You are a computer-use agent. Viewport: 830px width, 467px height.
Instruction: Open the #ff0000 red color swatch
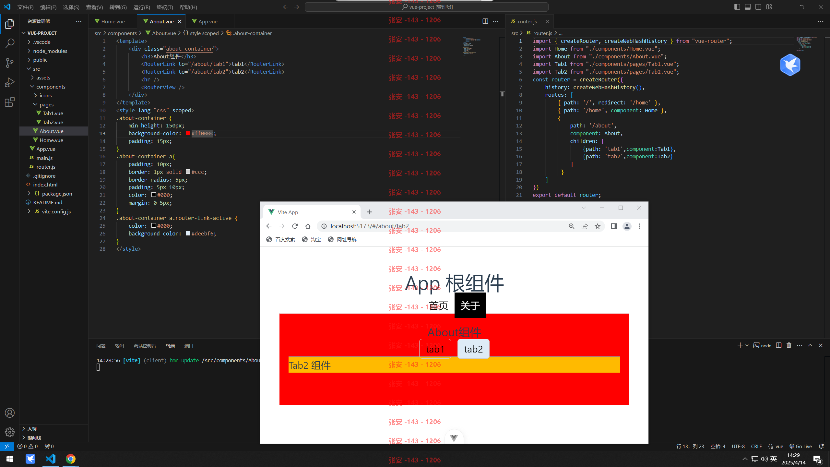point(188,133)
